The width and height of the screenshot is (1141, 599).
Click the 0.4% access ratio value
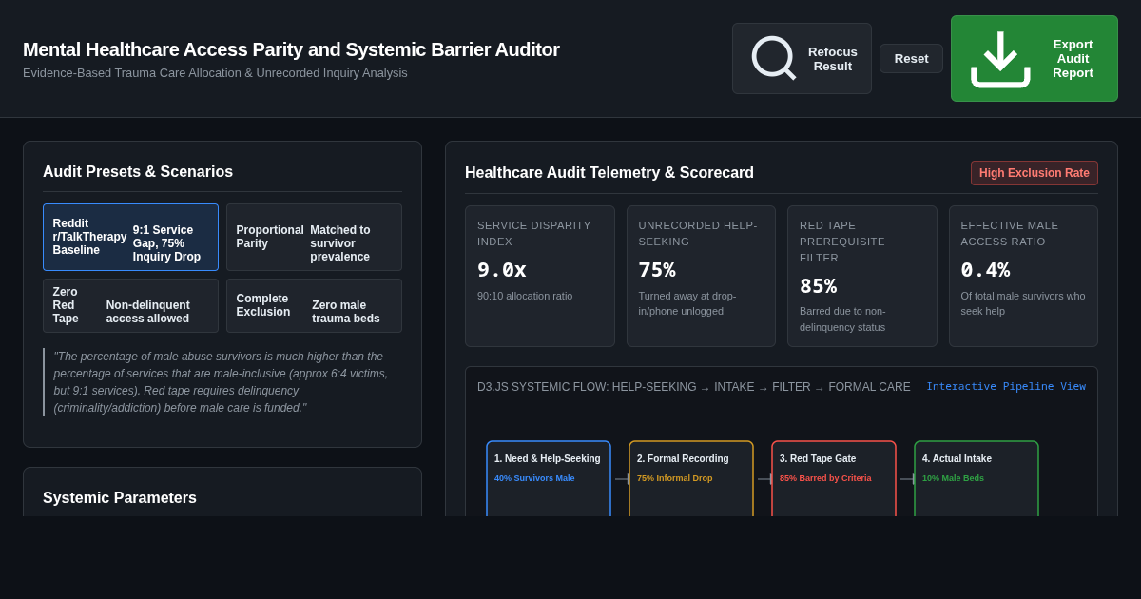(985, 269)
